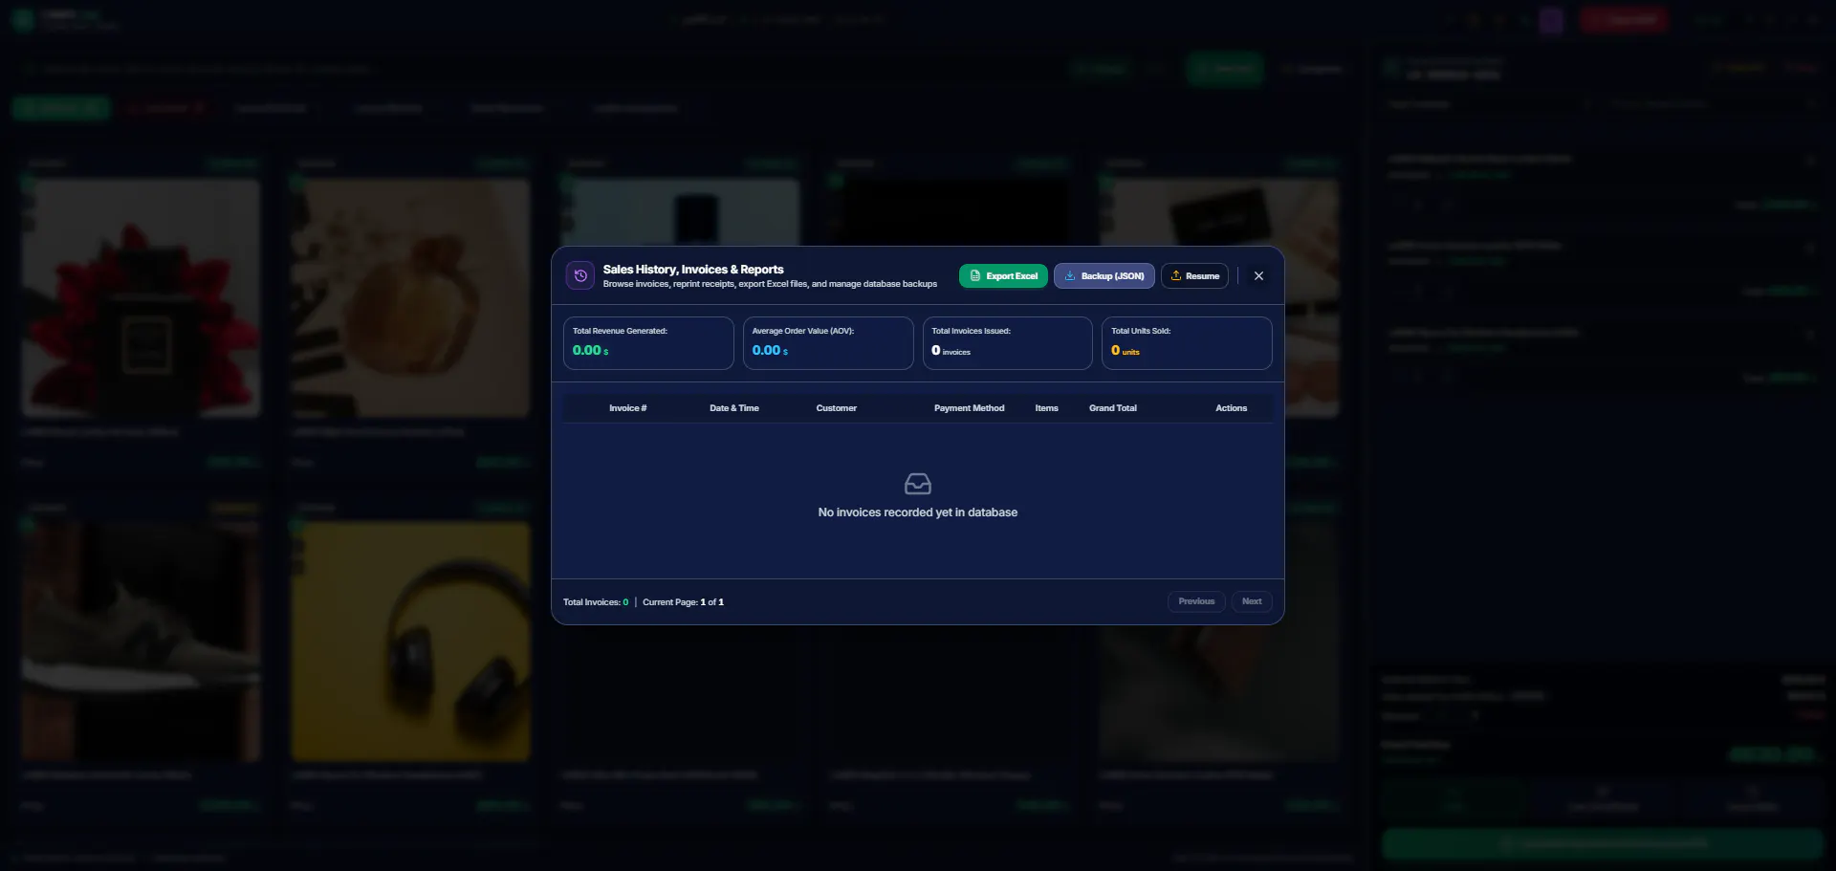This screenshot has height=871, width=1836.
Task: Click the Actions column header
Action: tap(1231, 408)
